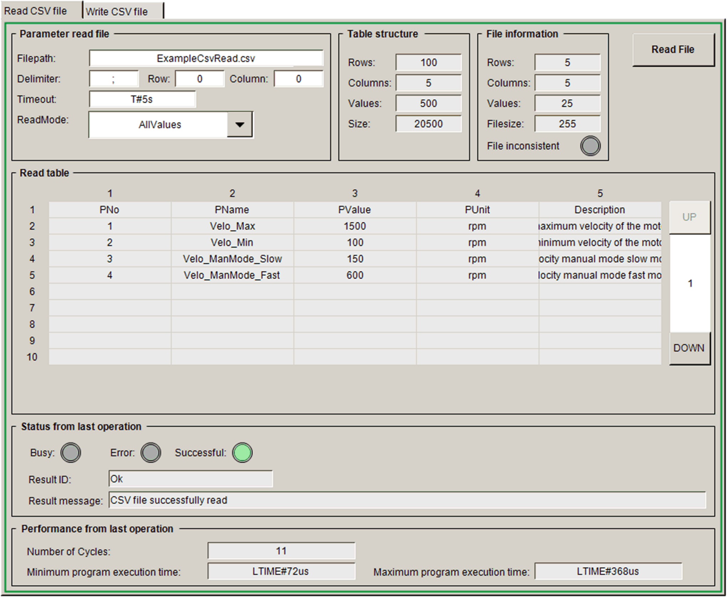Select the Velo_ManMode_Slow table cell

point(232,259)
